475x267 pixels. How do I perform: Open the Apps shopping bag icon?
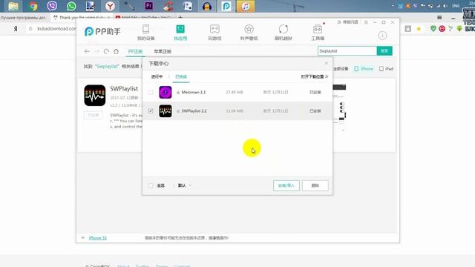180,29
